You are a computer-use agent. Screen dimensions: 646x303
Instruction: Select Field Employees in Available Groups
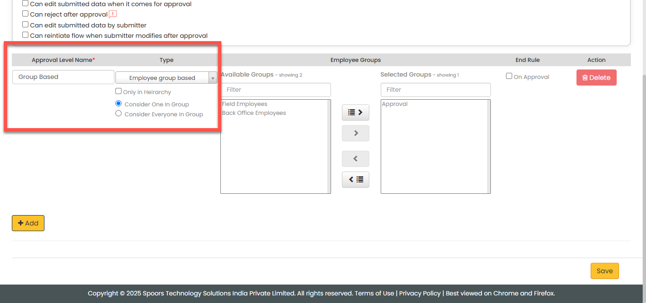[x=244, y=104]
